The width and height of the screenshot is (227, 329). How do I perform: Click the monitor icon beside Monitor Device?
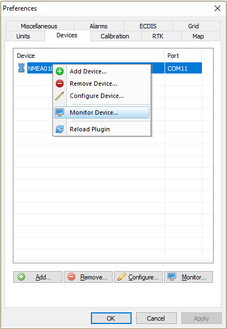point(60,112)
